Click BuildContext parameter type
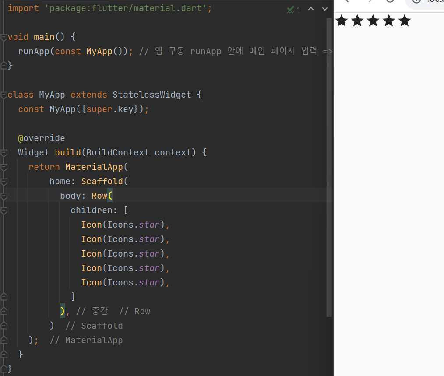444x376 pixels. [x=117, y=153]
